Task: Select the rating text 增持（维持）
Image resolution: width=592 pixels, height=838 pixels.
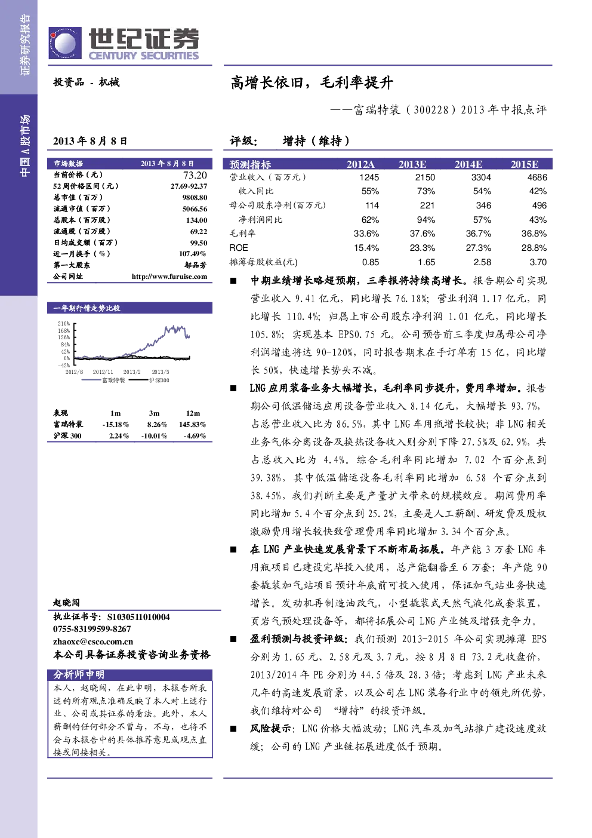Action: [x=316, y=141]
